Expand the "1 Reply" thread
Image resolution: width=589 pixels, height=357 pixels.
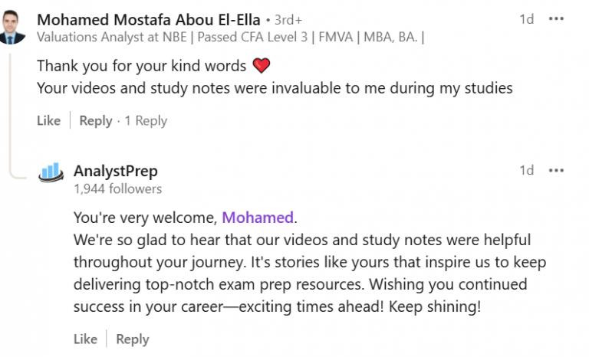click(x=146, y=120)
